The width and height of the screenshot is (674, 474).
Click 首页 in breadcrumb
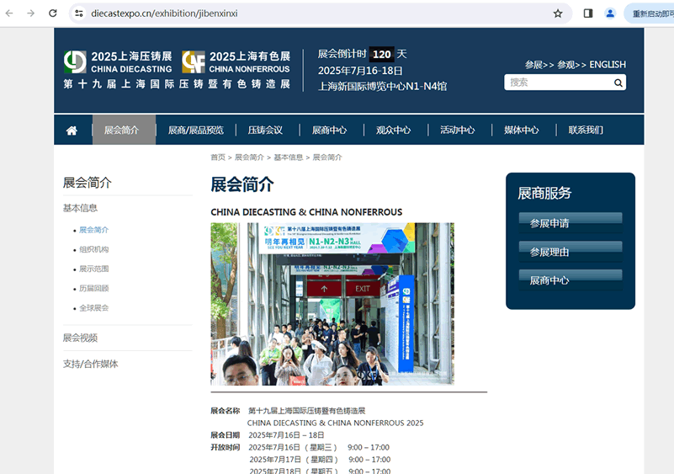(x=218, y=157)
